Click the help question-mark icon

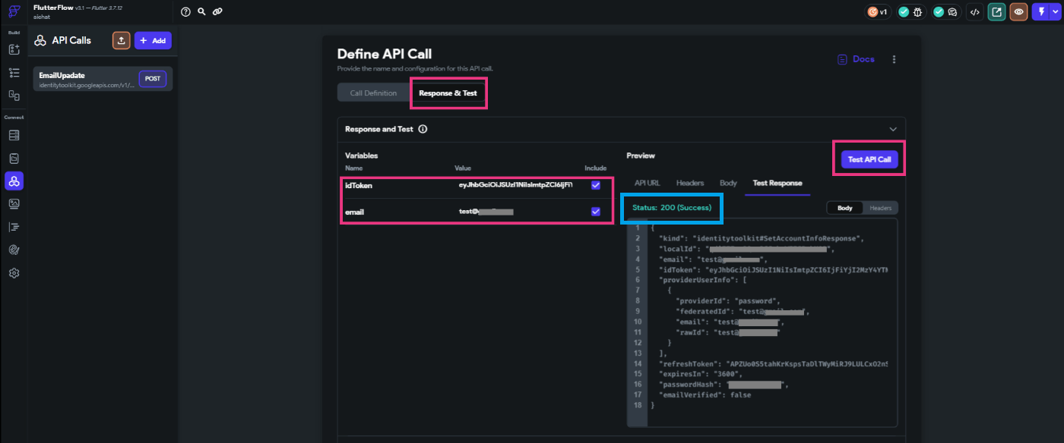point(185,11)
